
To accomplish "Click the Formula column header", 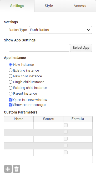I will coord(78,119).
